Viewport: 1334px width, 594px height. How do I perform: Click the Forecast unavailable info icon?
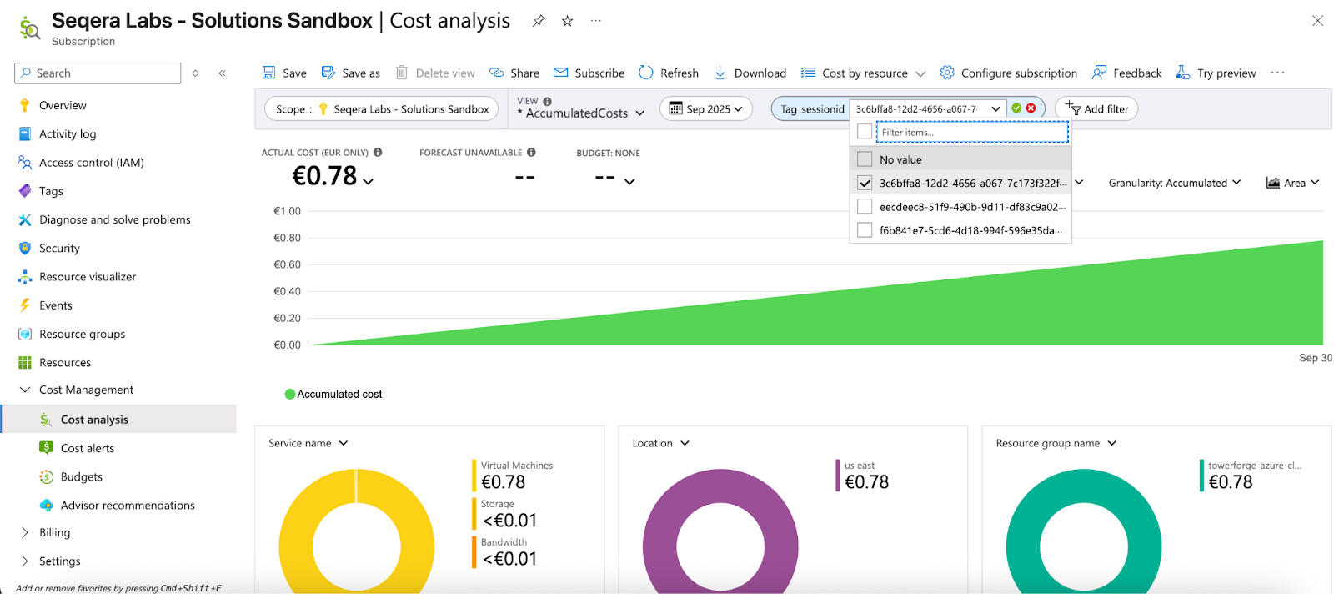tap(531, 153)
